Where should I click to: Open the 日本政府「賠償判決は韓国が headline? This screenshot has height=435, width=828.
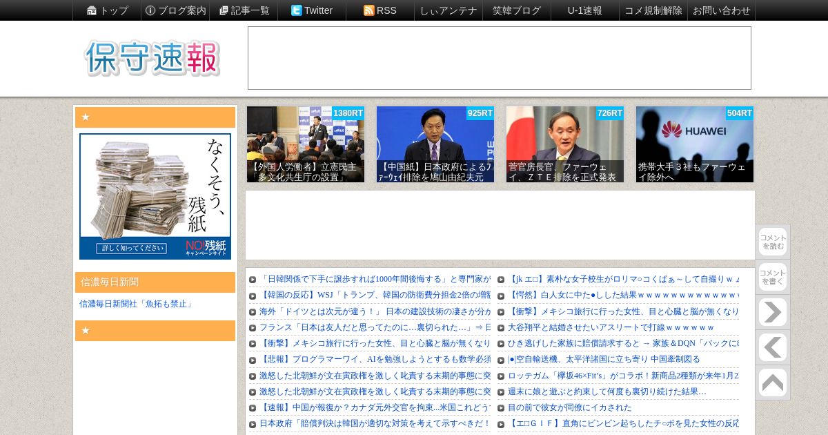click(375, 423)
